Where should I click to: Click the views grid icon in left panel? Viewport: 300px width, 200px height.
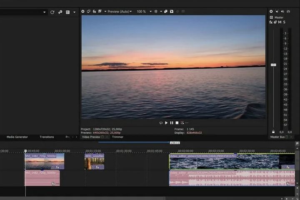(x=68, y=12)
